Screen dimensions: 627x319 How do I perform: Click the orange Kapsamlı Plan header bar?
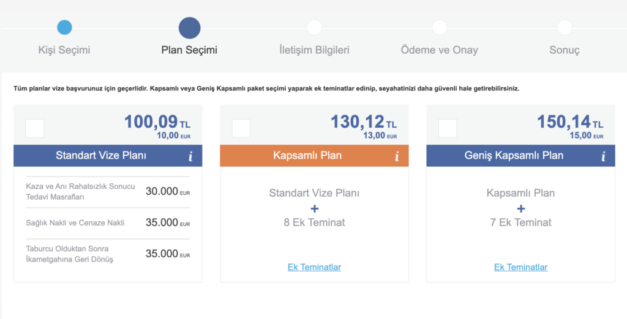pos(314,156)
